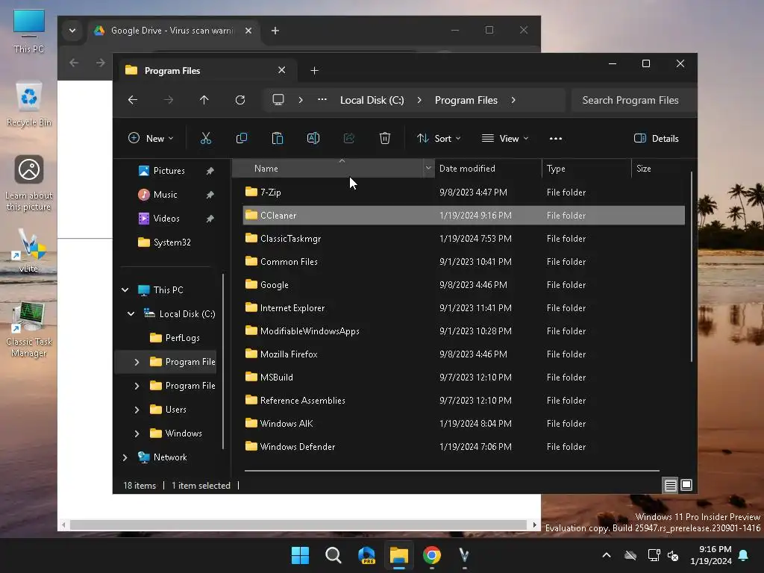
Task: Click the PC monitor icon in address bar
Action: click(278, 100)
